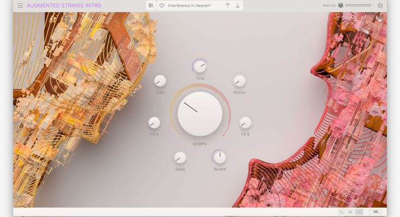Click the Reverb knob

pyautogui.click(x=219, y=158)
